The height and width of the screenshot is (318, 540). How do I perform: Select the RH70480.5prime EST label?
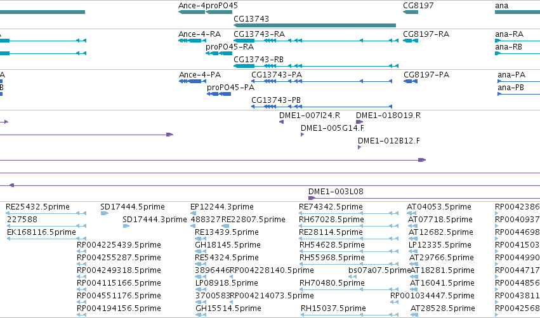click(332, 283)
